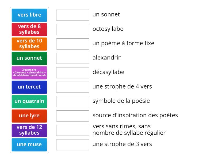
Task: Click the 'vers de 10 syllabes' orange tile
Action: [29, 44]
